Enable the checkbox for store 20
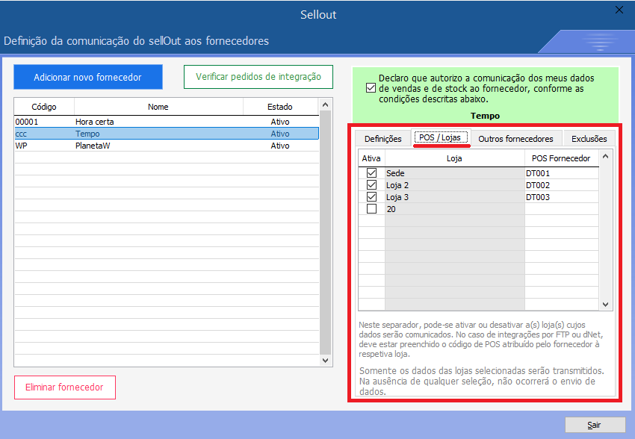The height and width of the screenshot is (439, 635). click(x=371, y=209)
